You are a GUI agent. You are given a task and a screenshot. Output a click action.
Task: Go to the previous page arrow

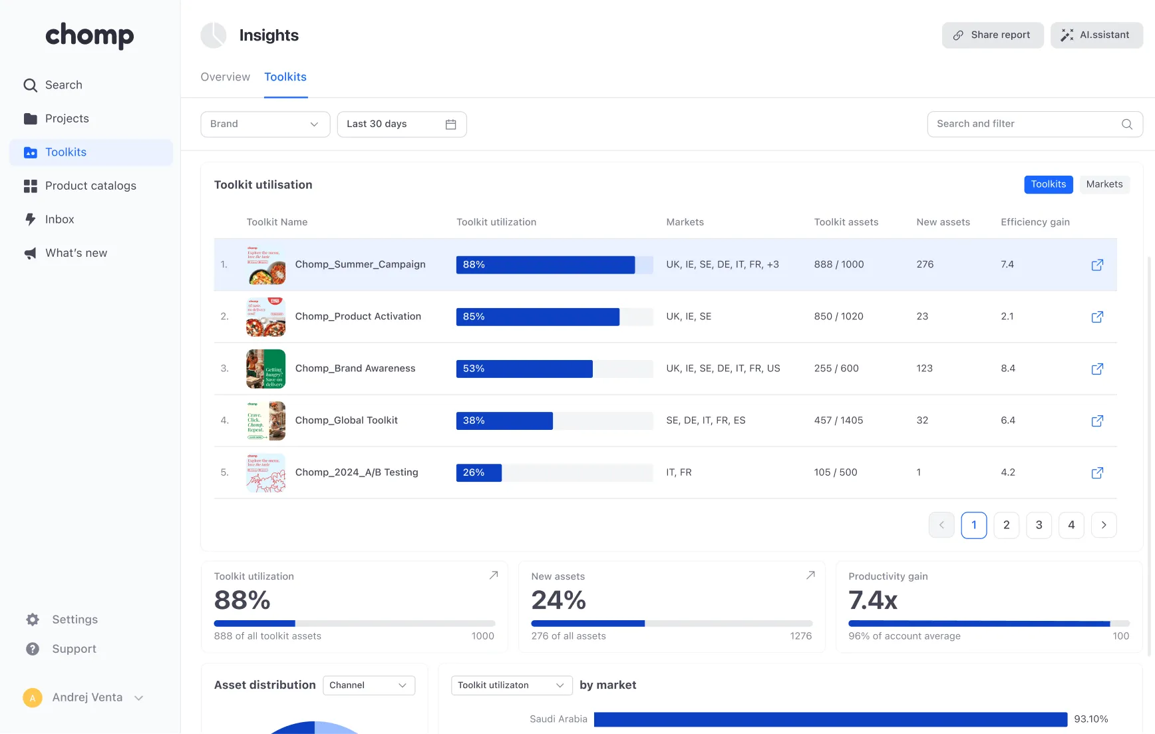click(x=941, y=525)
